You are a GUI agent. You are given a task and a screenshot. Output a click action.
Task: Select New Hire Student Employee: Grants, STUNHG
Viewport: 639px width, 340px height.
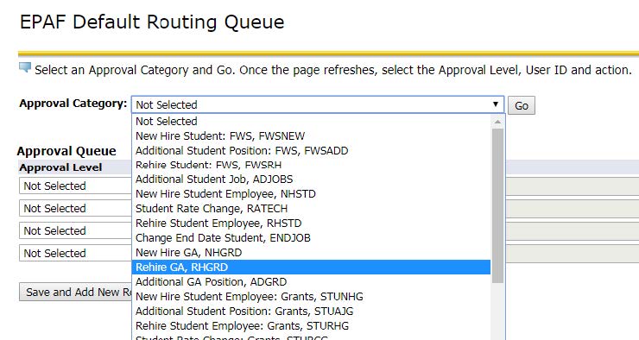click(x=312, y=297)
